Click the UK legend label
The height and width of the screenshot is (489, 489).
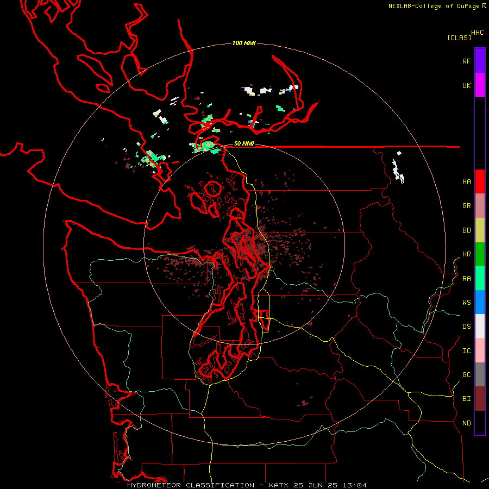[x=466, y=85]
